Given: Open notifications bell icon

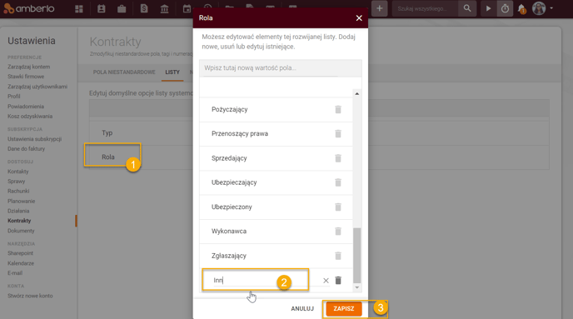Looking at the screenshot, I should [522, 9].
